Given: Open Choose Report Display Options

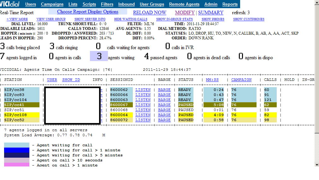Looking at the screenshot, I should pos(88,12).
